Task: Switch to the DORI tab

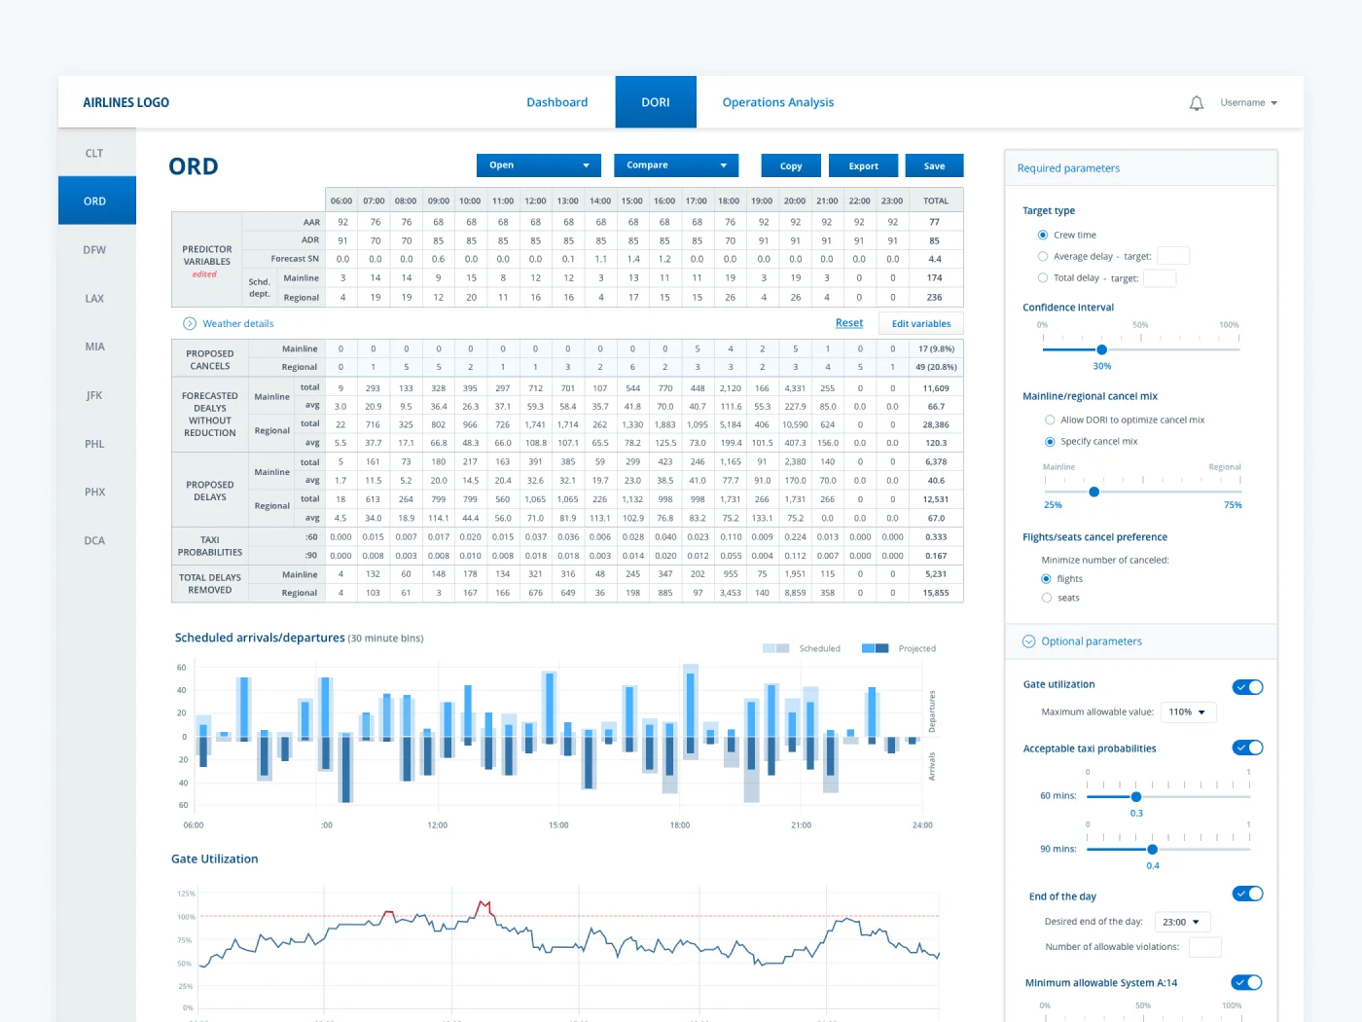Action: (x=656, y=102)
